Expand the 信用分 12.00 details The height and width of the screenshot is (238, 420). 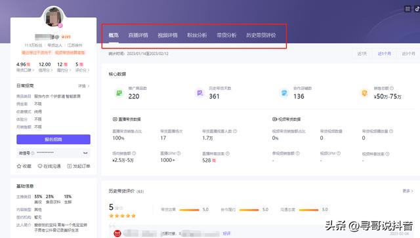click(x=45, y=70)
